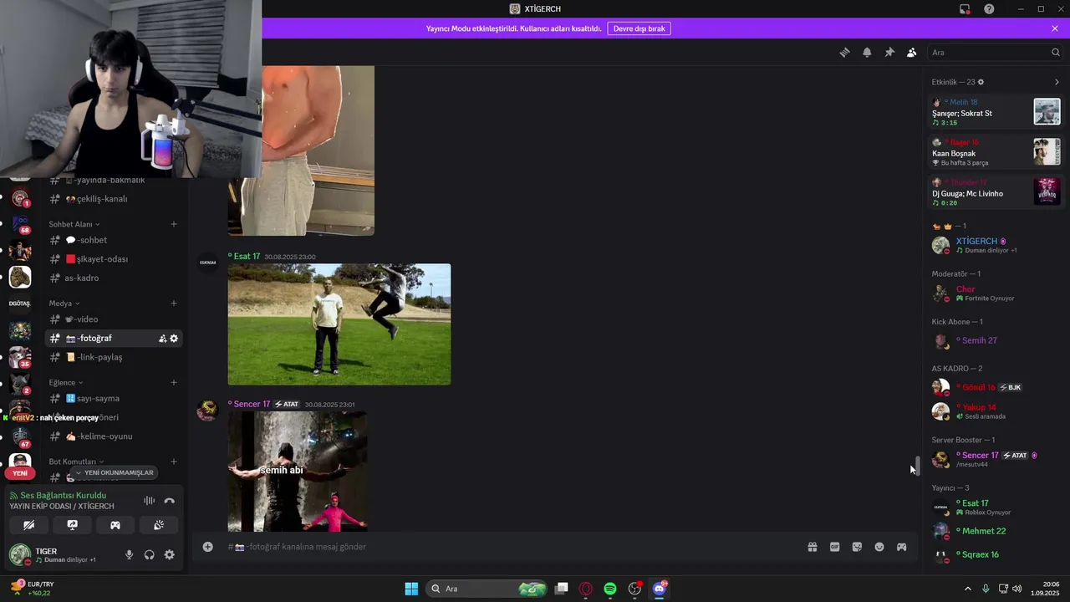The image size is (1070, 602).
Task: Click Esat 17 username in chat
Action: (247, 257)
